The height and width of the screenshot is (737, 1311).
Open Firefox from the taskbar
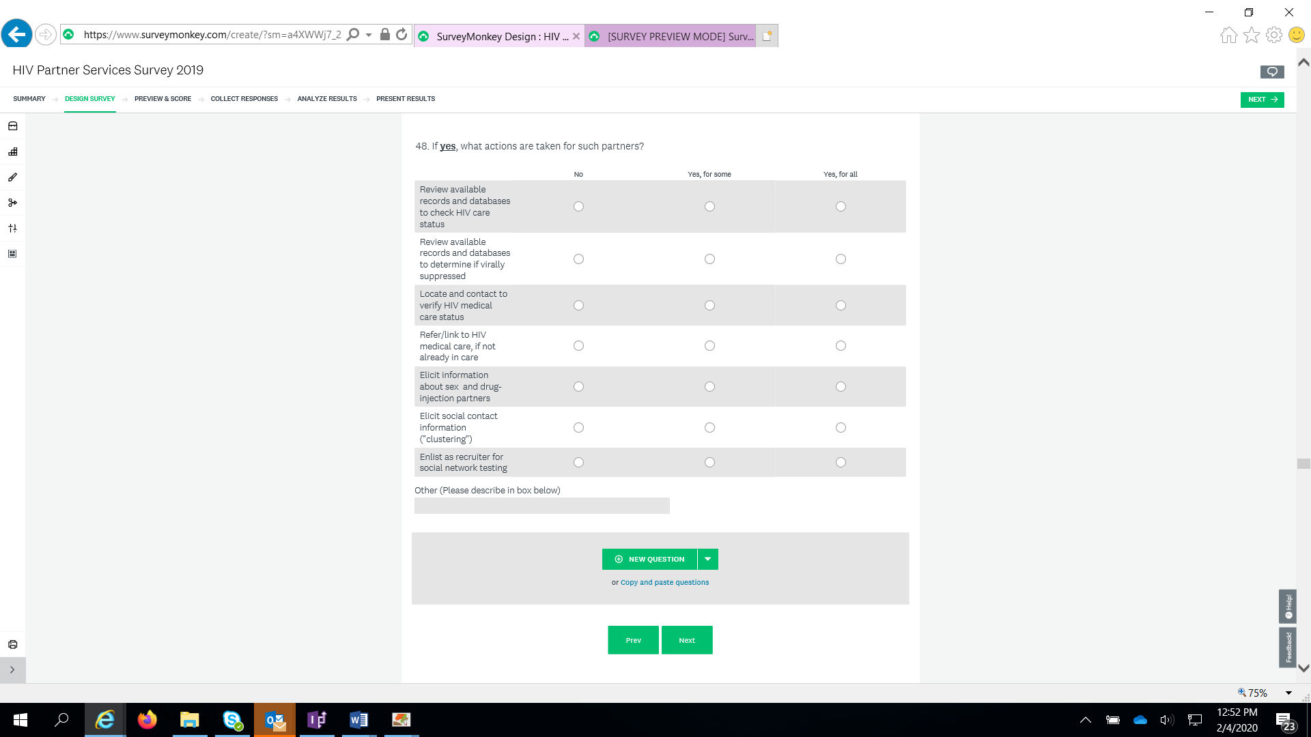point(147,720)
